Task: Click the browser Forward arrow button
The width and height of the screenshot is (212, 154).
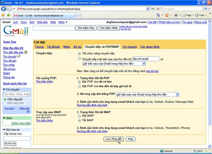Action: pos(9,9)
